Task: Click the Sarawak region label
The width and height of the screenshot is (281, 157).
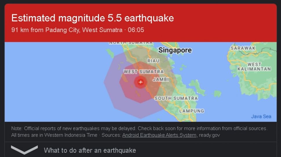Action: pos(243,48)
